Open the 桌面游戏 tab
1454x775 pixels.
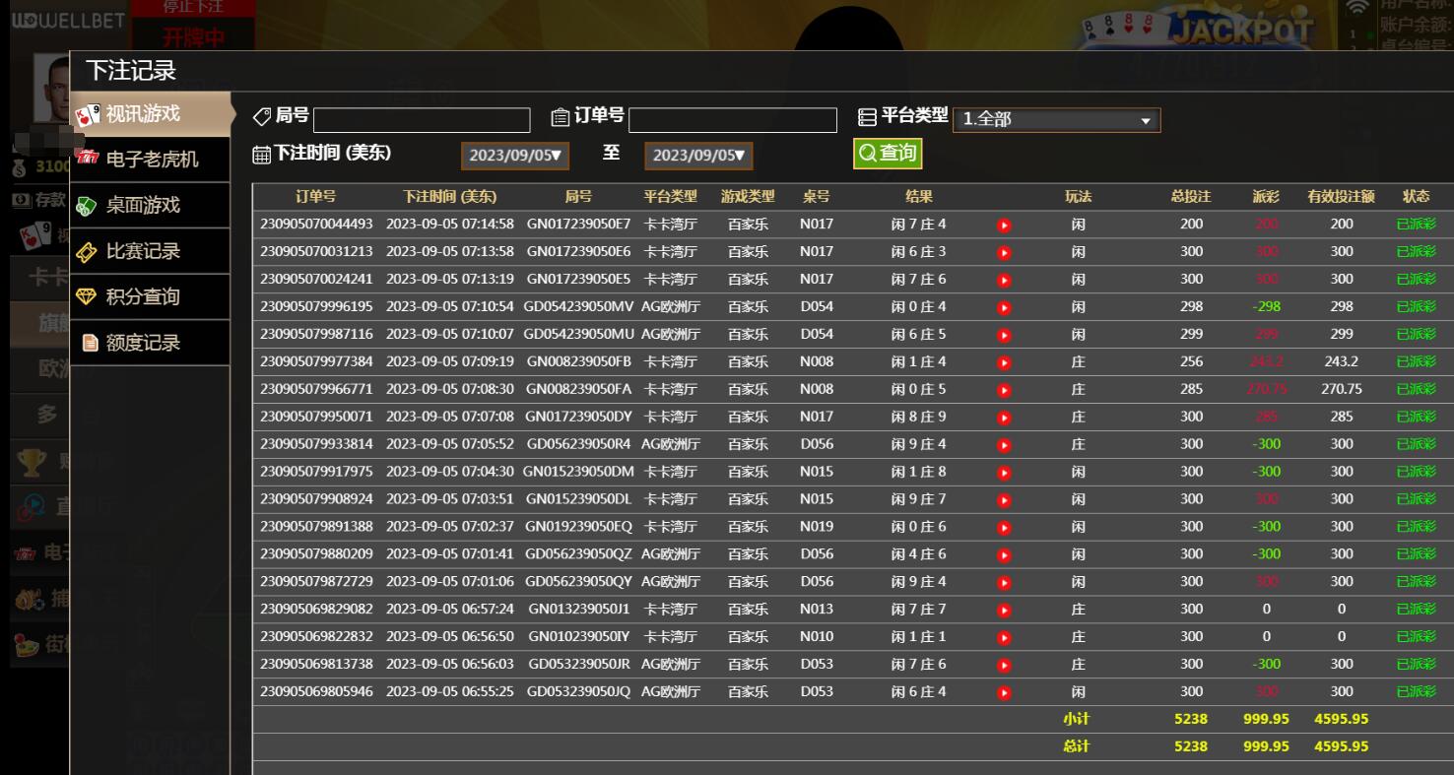tap(151, 206)
